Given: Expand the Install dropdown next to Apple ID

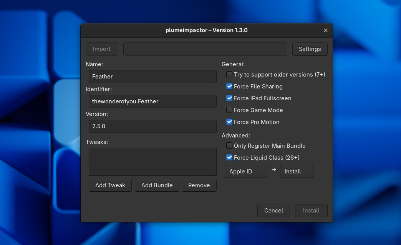Looking at the screenshot, I should [297, 171].
